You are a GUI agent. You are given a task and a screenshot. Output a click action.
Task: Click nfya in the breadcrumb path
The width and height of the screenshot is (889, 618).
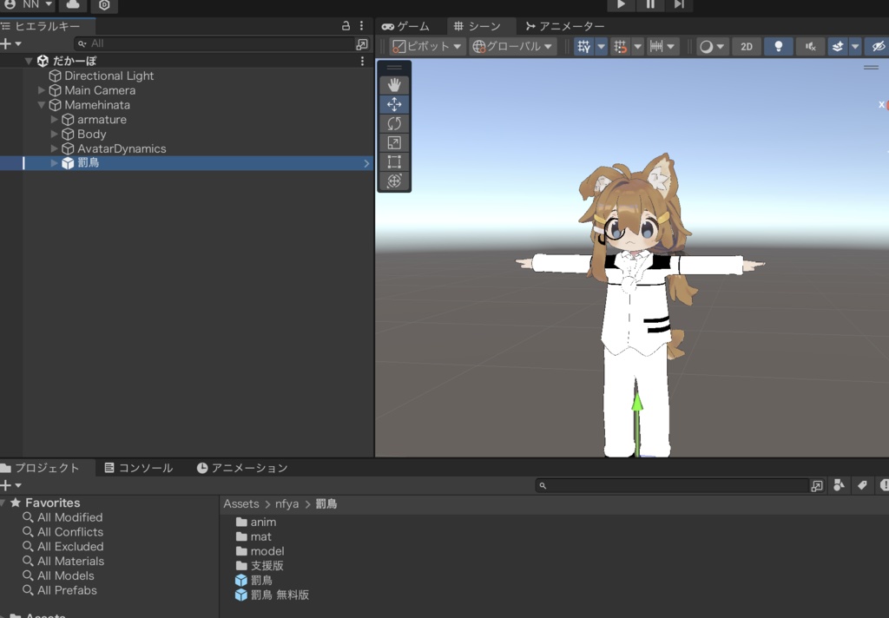(x=286, y=503)
